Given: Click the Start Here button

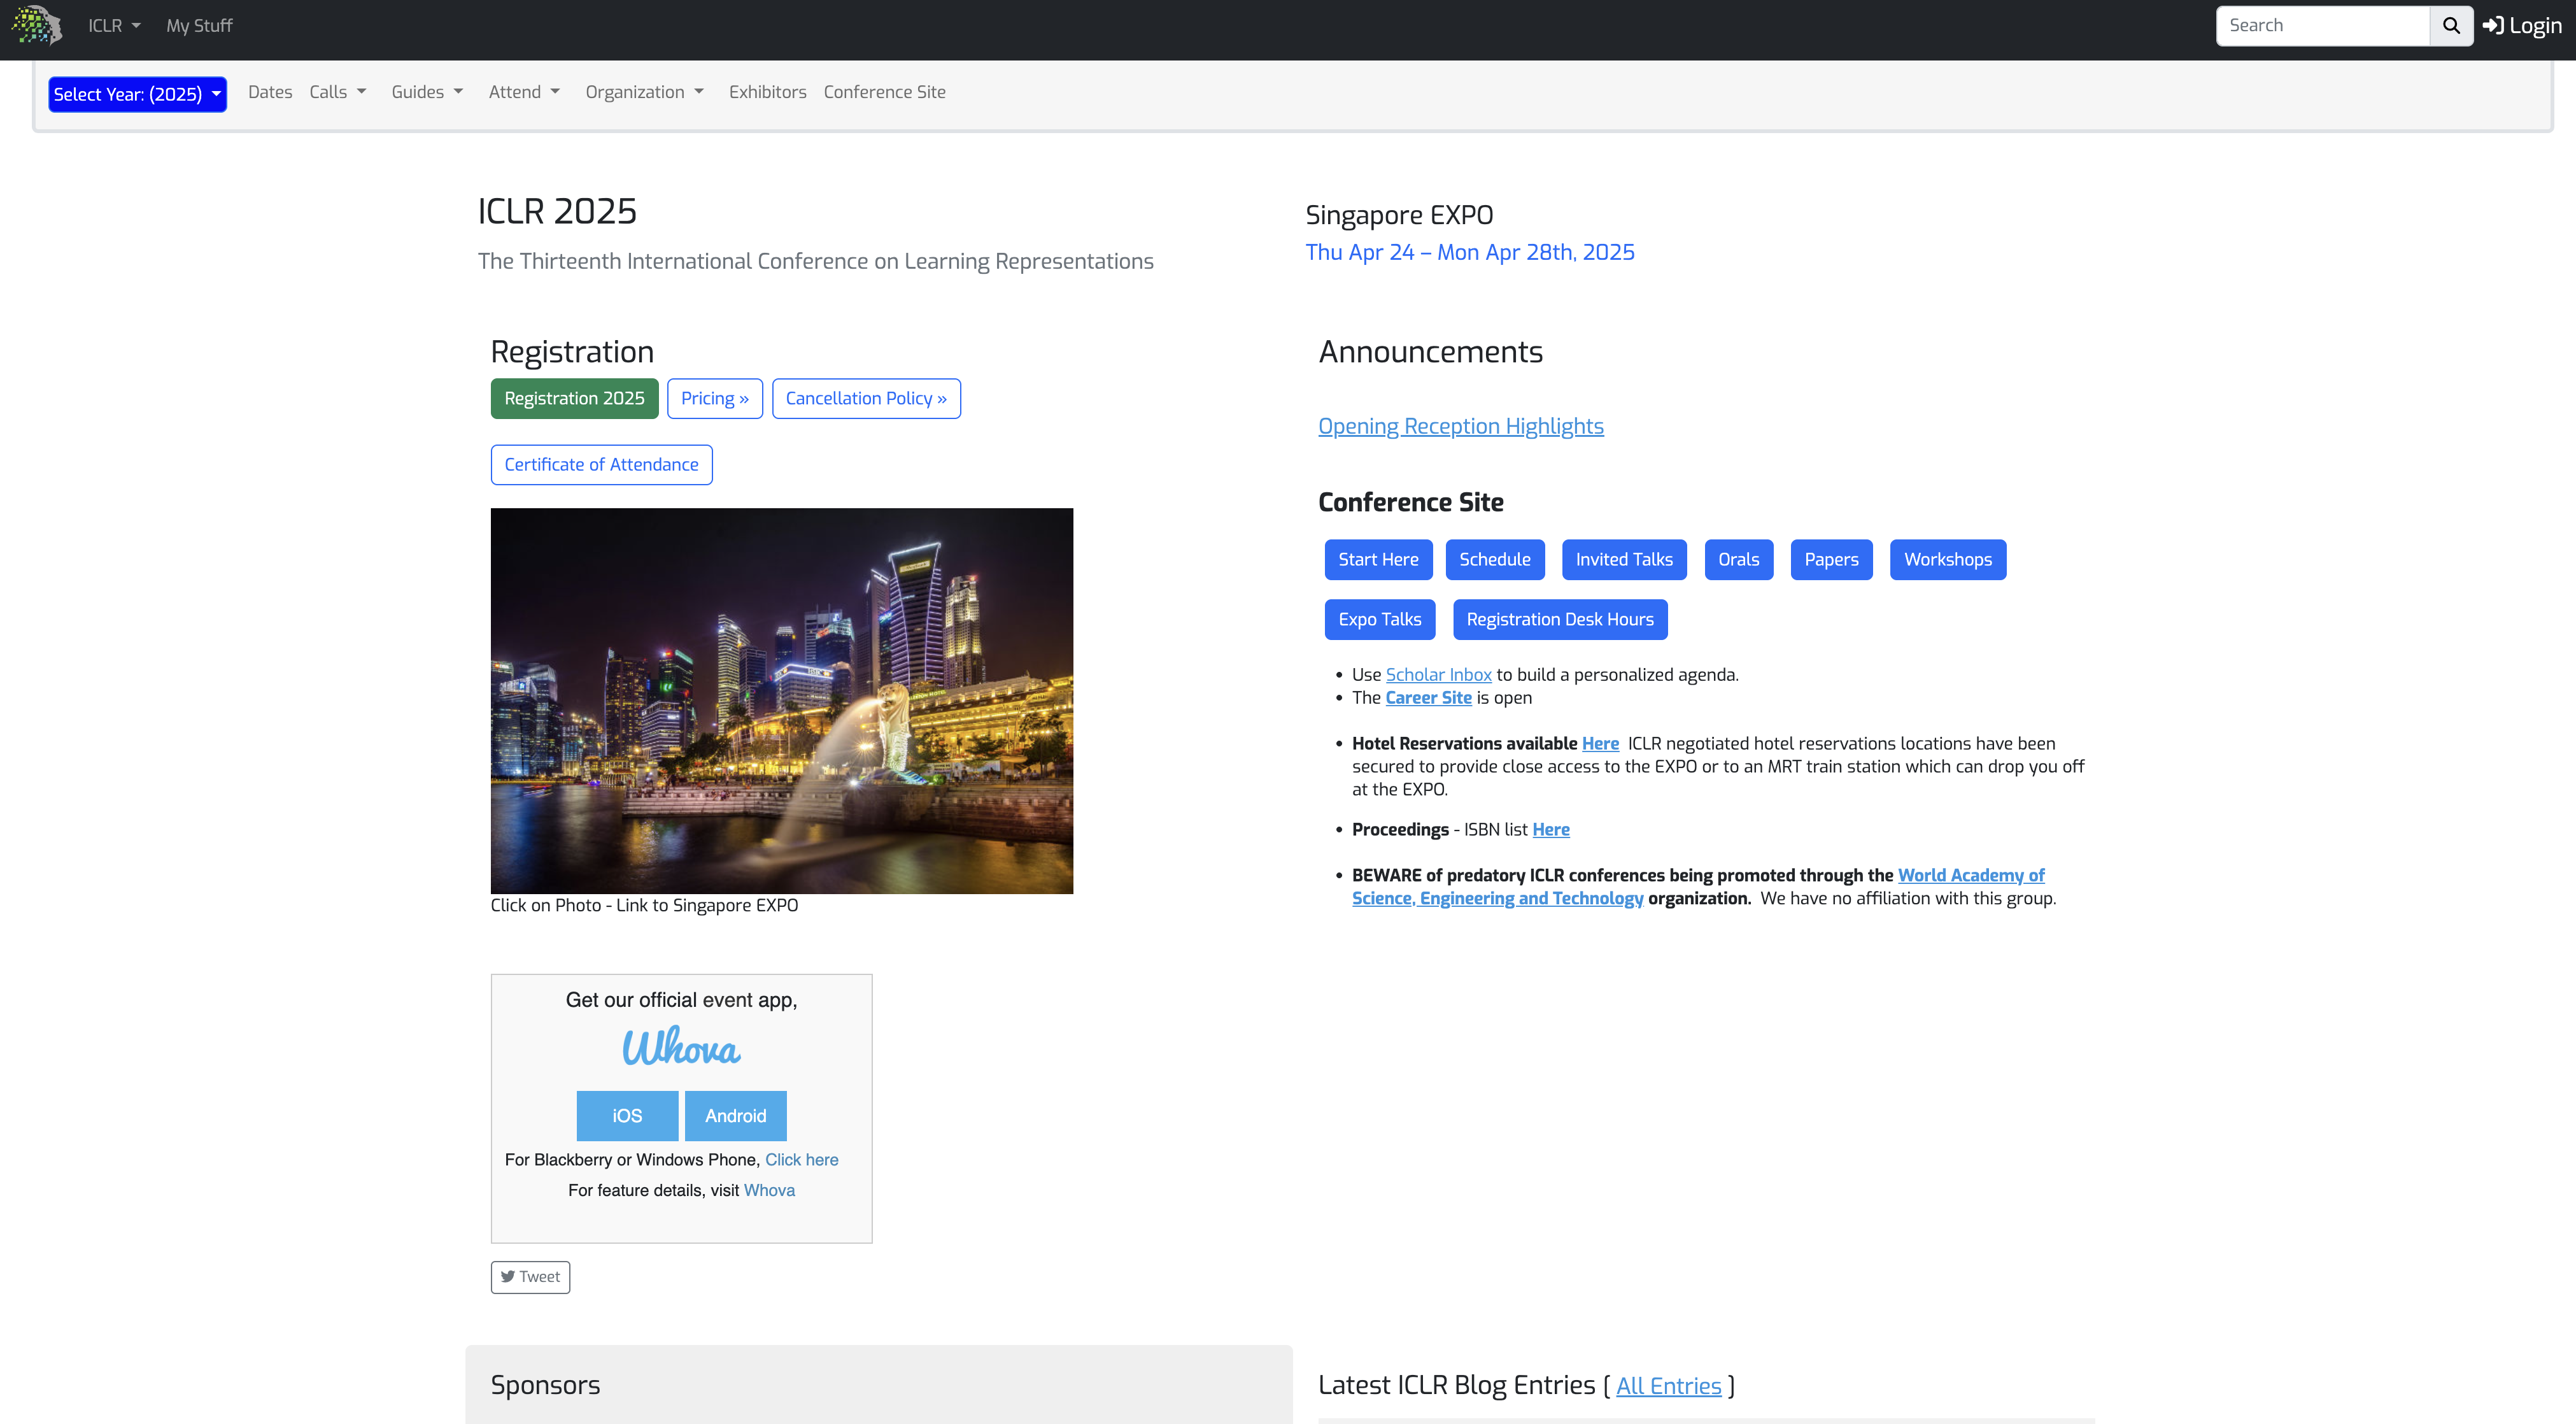Looking at the screenshot, I should tap(1378, 559).
